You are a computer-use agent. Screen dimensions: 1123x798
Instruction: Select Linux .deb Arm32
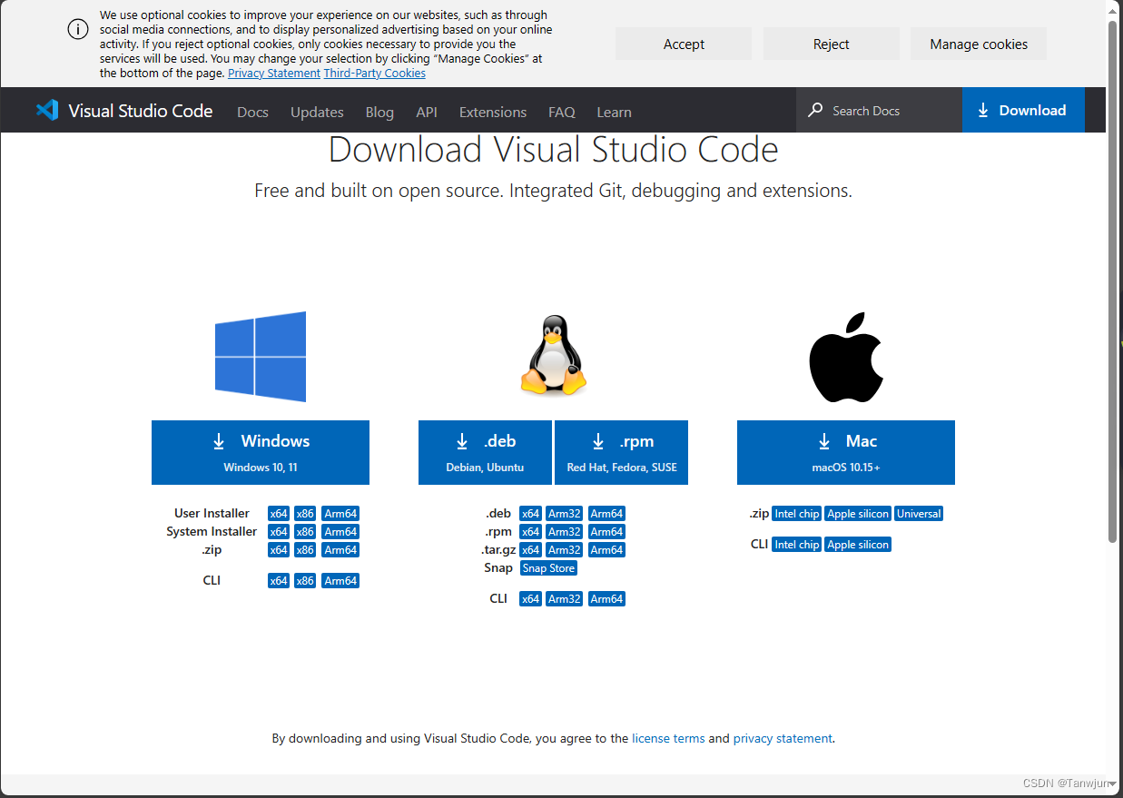point(564,514)
